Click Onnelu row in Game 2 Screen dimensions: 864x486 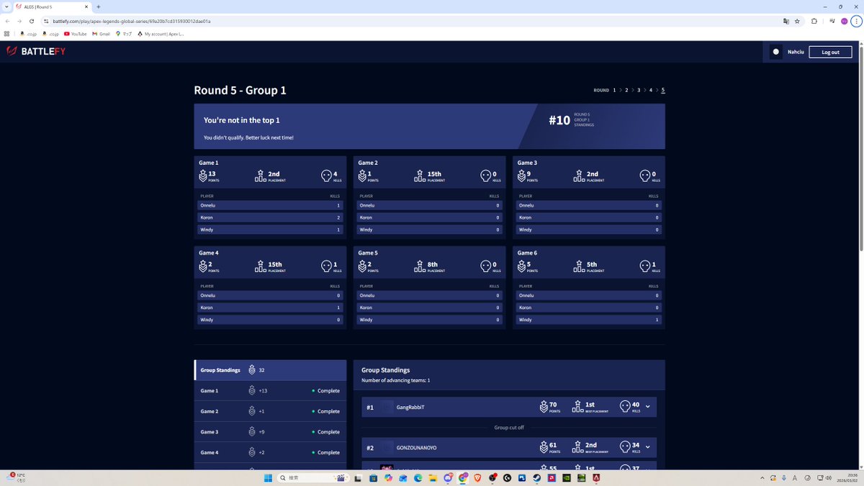point(429,205)
